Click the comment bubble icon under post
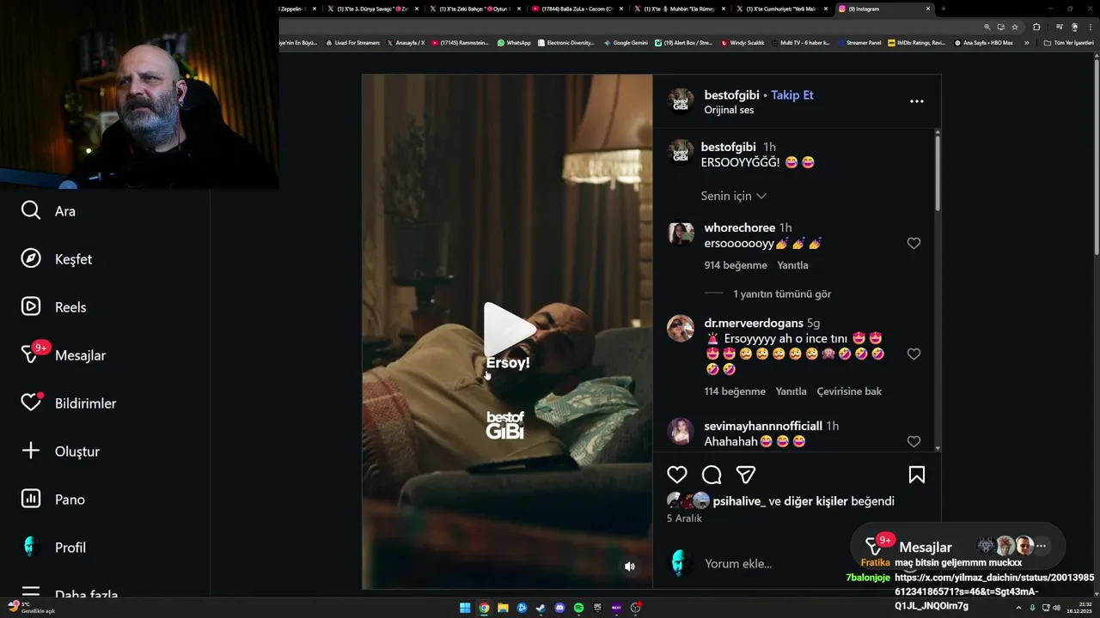The image size is (1100, 618). coord(712,475)
